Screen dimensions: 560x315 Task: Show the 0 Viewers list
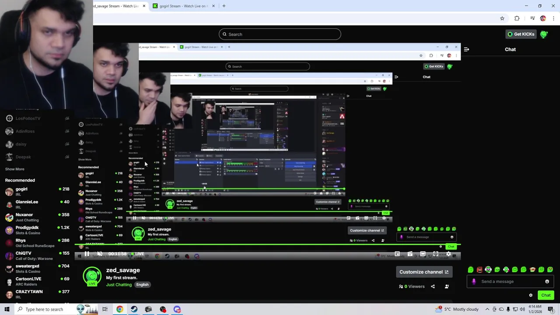tap(412, 287)
